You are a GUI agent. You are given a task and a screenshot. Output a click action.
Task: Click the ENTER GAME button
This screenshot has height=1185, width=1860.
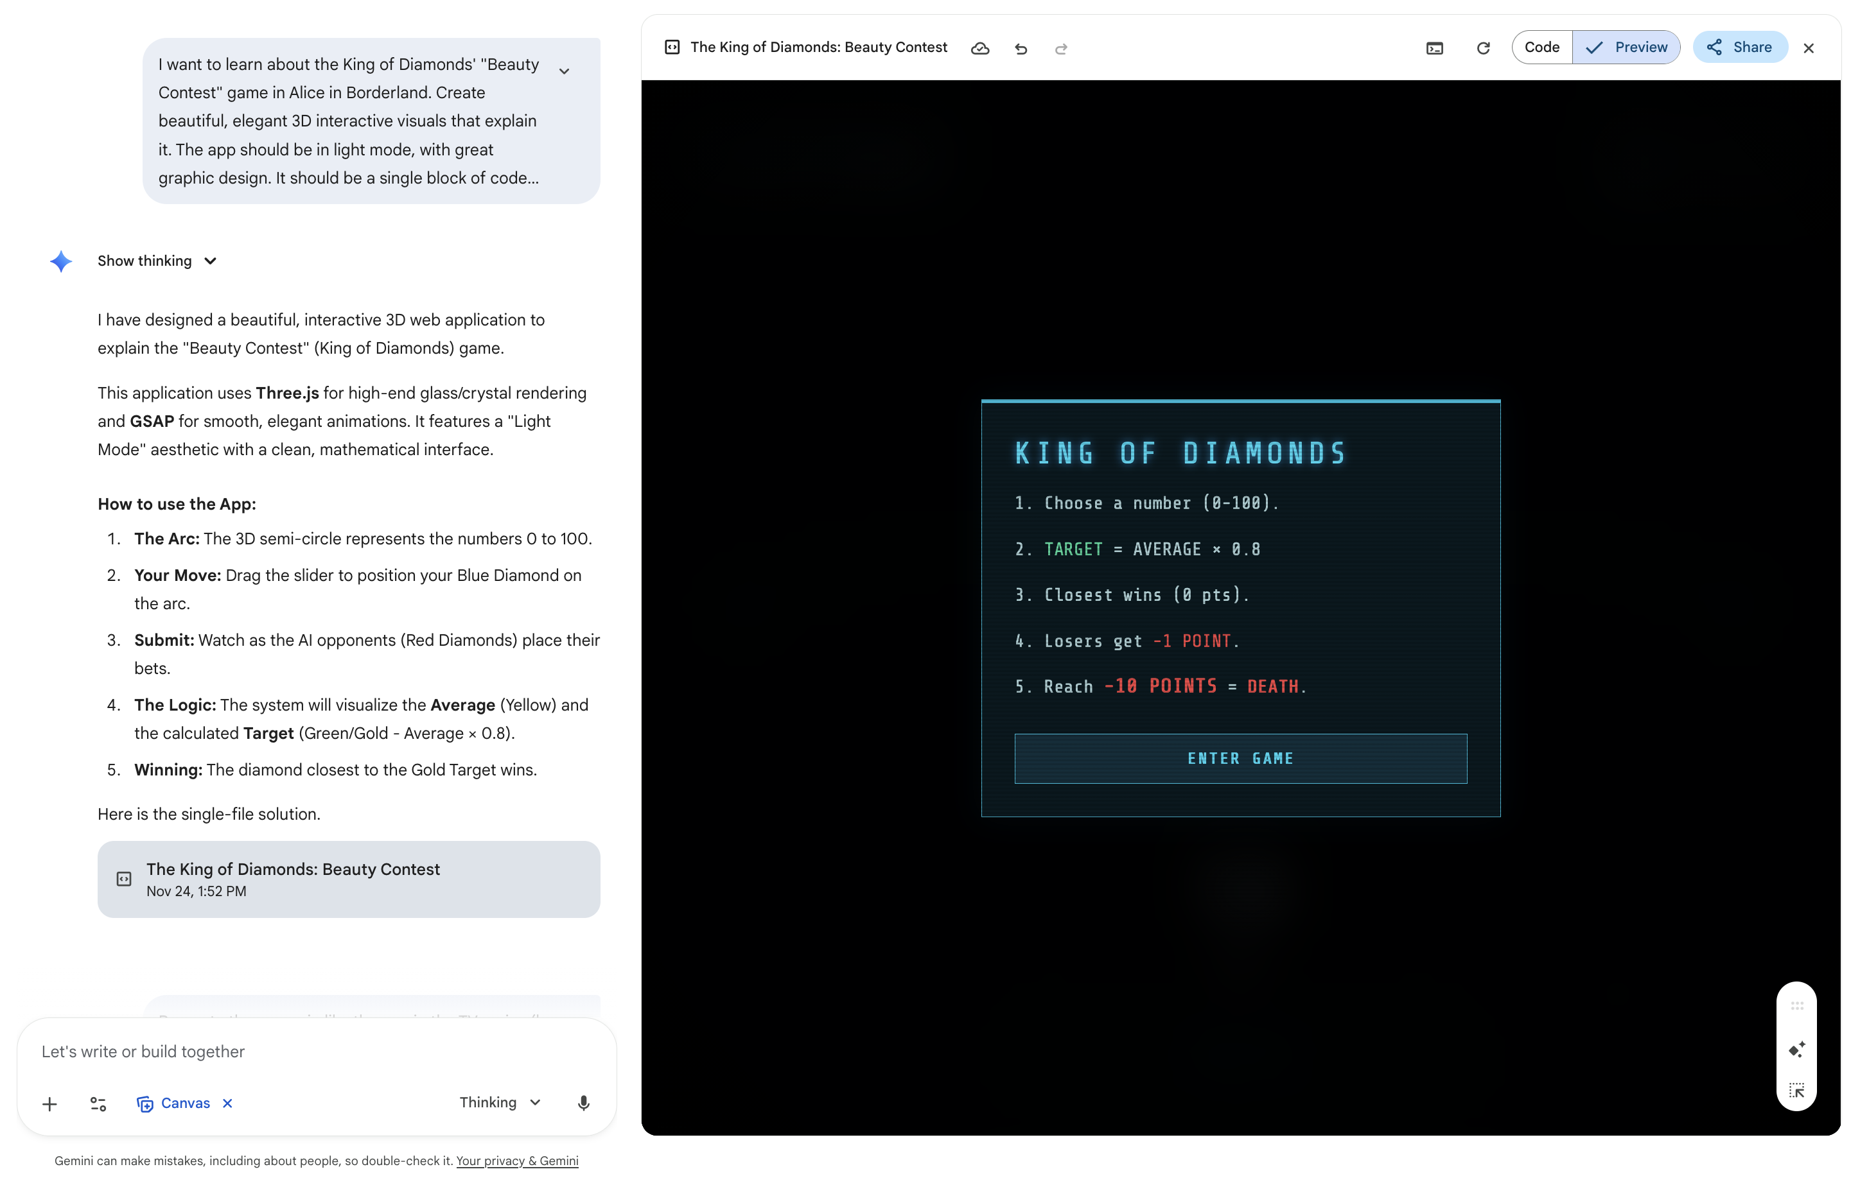pos(1240,758)
